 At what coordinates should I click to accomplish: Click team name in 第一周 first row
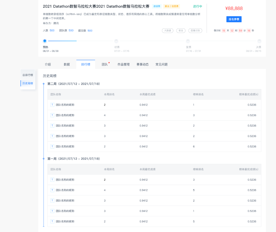(65, 180)
